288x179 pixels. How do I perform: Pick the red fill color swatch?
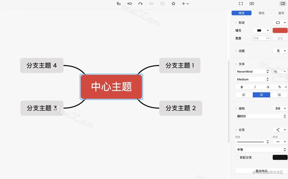[x=280, y=31]
